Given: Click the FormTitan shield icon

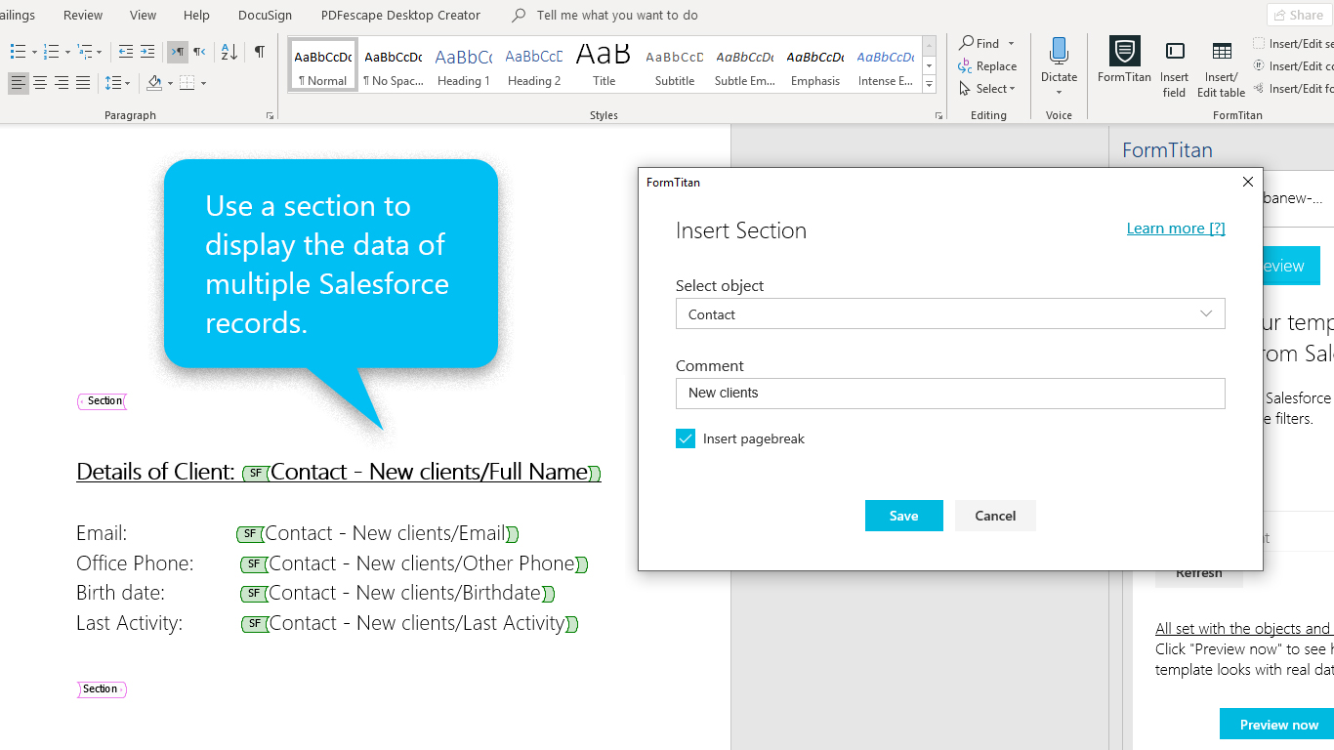Looking at the screenshot, I should click(1124, 52).
